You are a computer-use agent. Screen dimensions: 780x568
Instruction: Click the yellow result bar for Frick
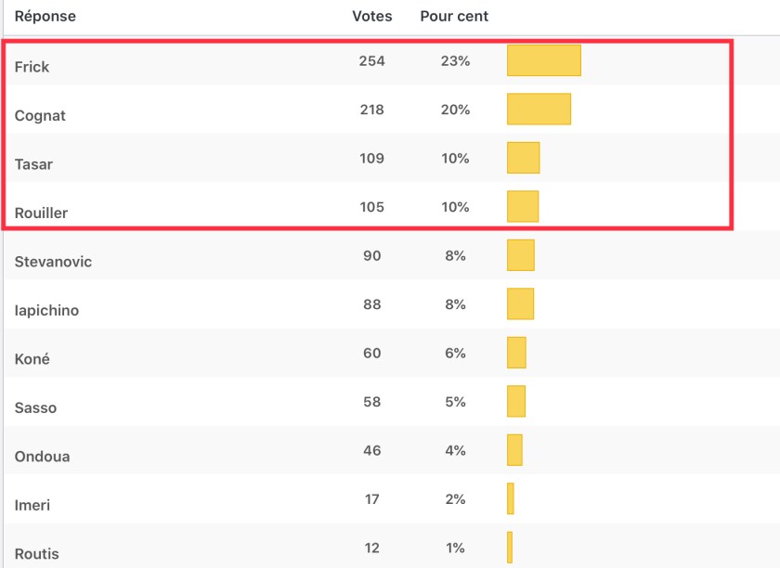tap(543, 60)
